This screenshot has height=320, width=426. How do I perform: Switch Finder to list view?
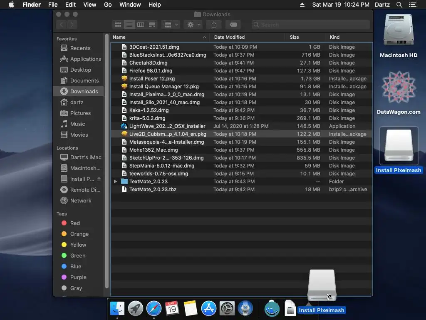tap(129, 25)
